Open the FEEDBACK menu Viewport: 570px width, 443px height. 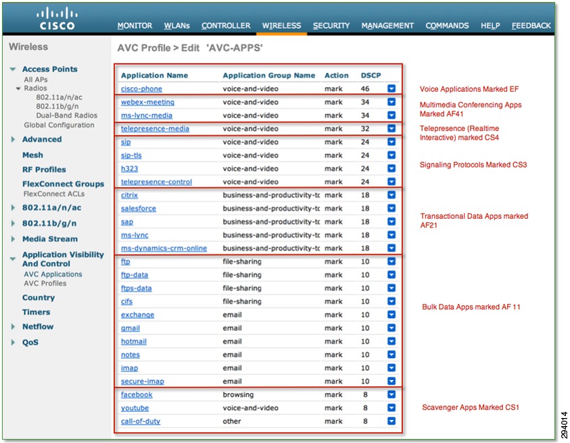[531, 26]
